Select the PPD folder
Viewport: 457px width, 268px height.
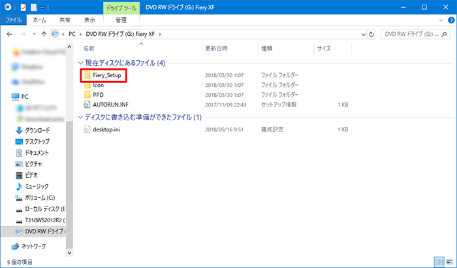tap(94, 95)
